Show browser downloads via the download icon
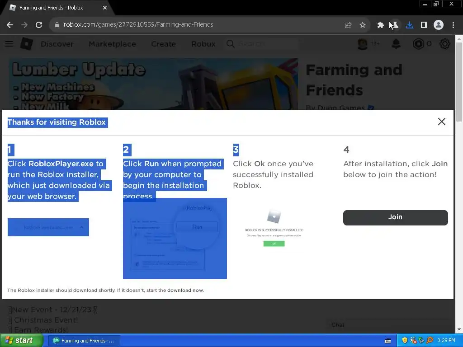 [x=410, y=25]
